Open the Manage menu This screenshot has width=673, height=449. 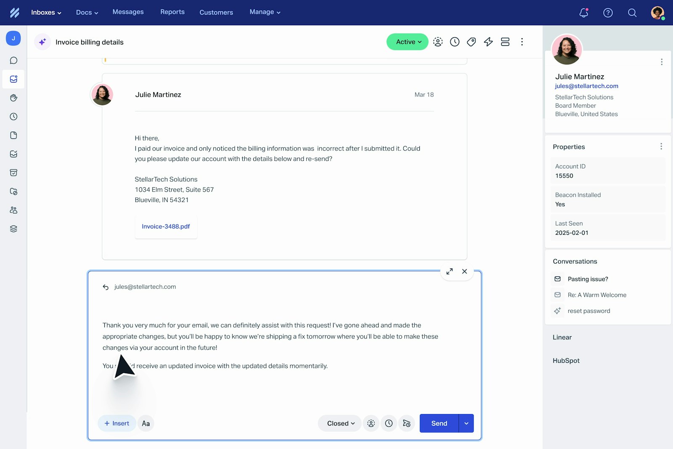264,12
